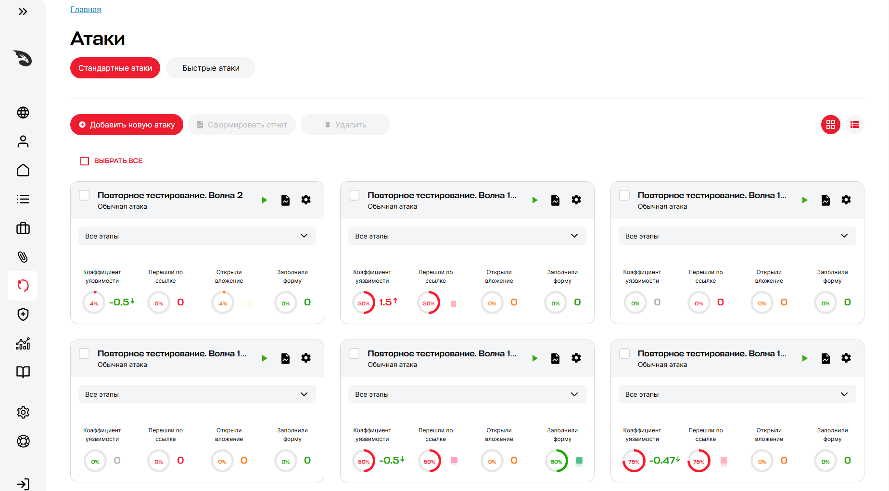Check the bottom-right attack card checkbox
889x491 pixels.
[x=624, y=353]
